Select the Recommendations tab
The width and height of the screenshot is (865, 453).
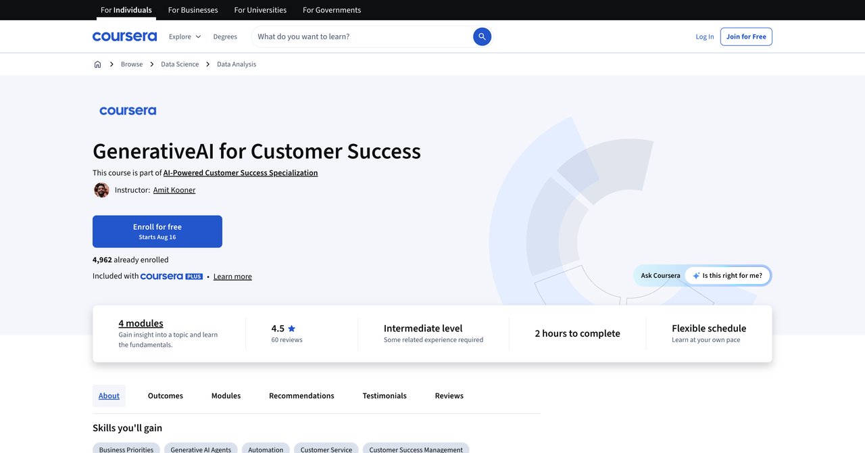(x=301, y=396)
